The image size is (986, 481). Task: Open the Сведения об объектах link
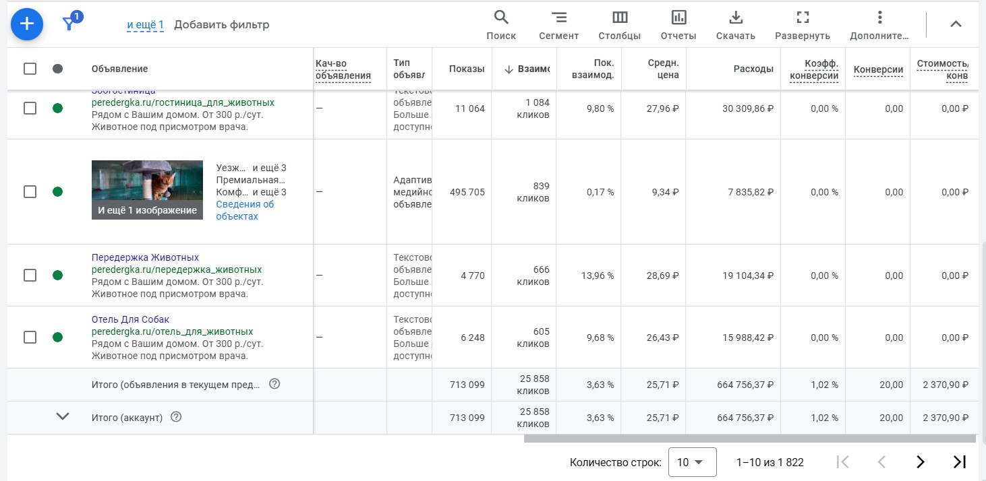[x=245, y=210]
